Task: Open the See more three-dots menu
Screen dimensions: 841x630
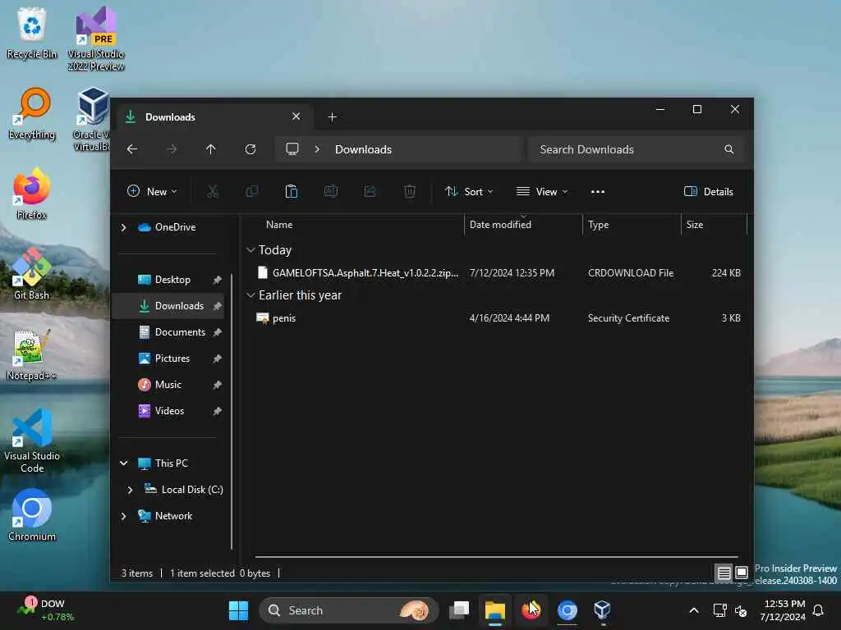Action: pyautogui.click(x=598, y=191)
